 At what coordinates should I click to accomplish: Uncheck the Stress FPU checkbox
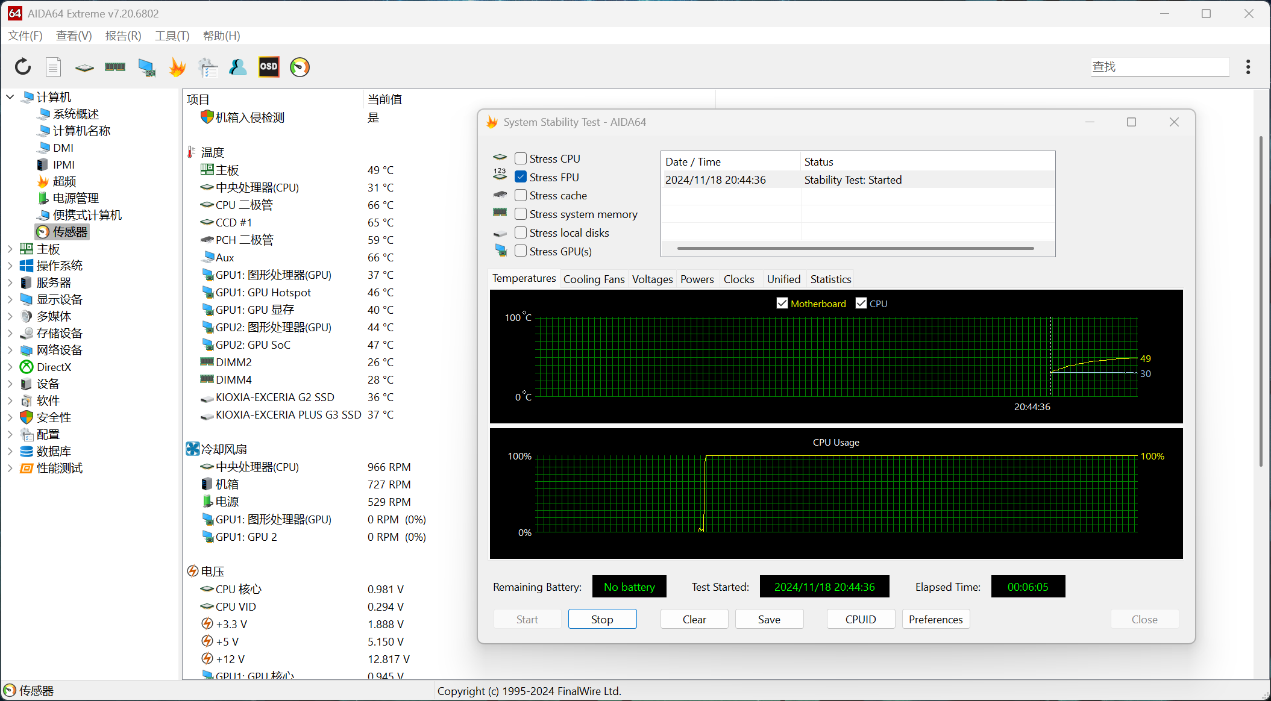(x=521, y=177)
